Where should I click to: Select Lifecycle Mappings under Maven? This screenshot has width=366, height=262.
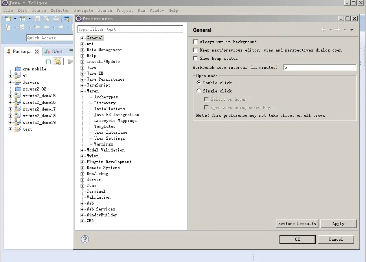point(115,120)
